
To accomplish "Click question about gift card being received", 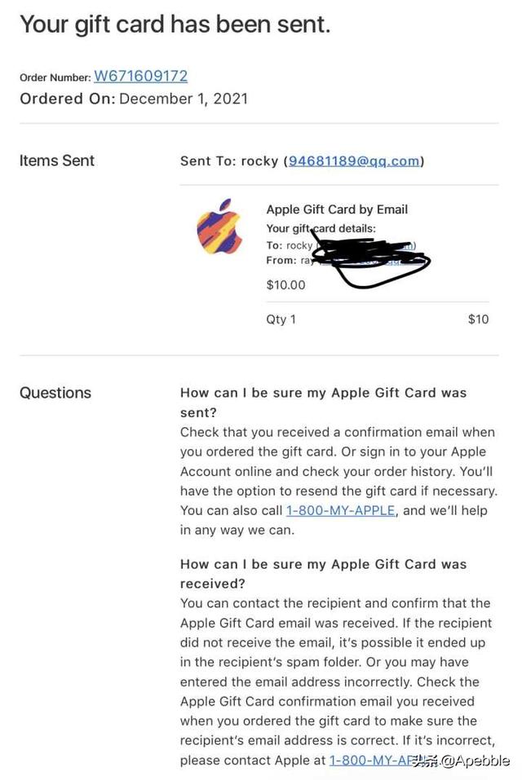I will pos(324,574).
